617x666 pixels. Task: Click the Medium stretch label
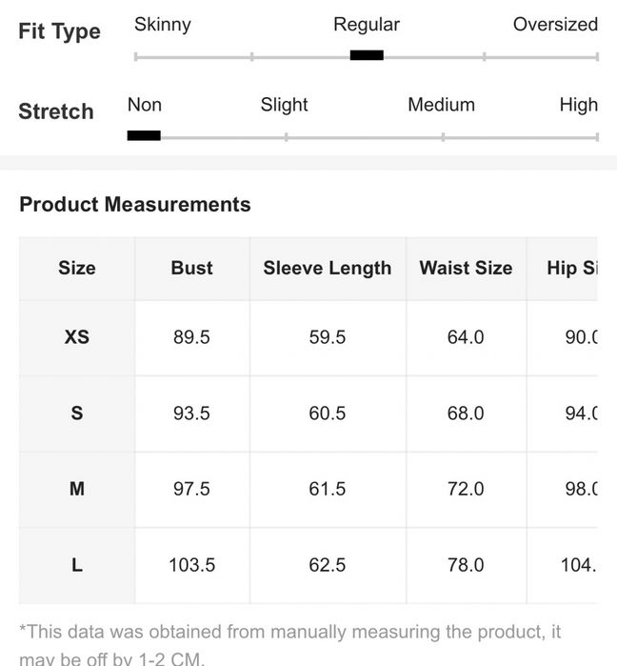coord(441,105)
